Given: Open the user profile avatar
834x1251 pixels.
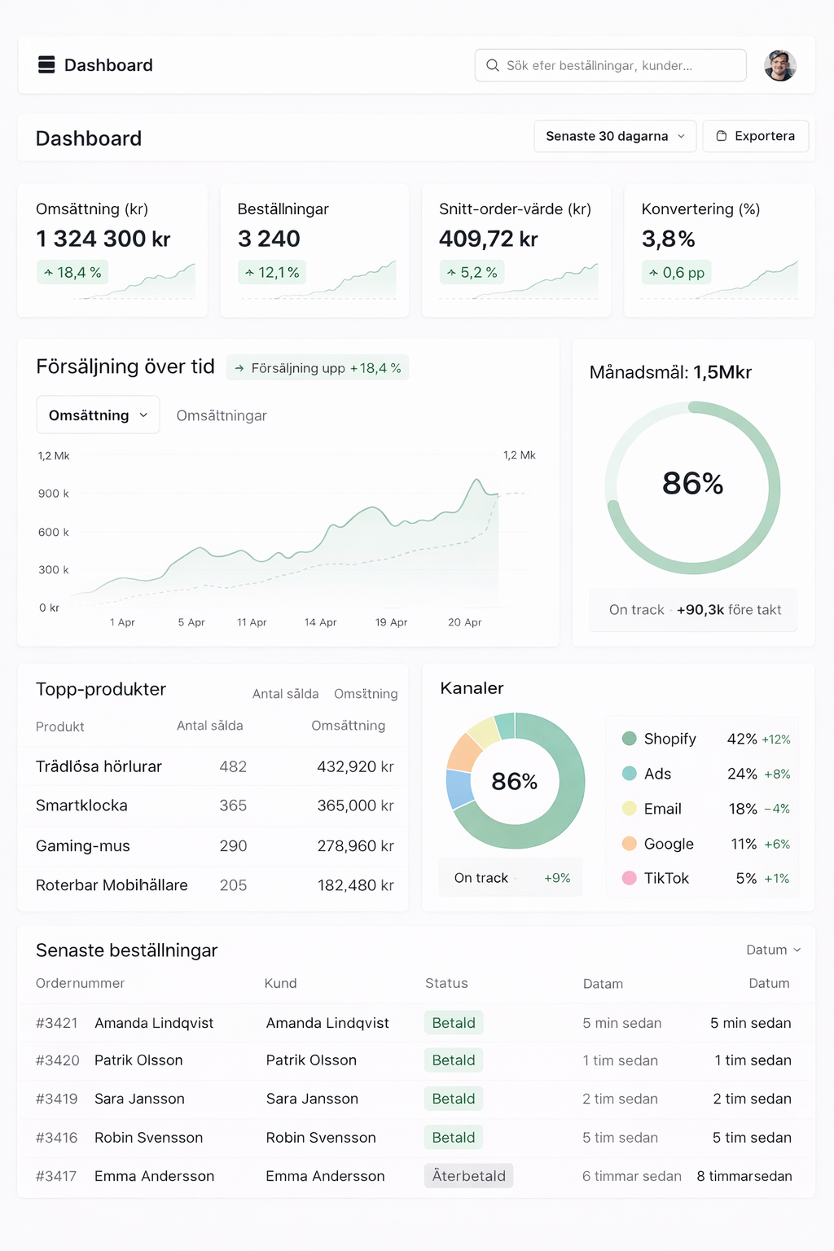Looking at the screenshot, I should (x=779, y=65).
